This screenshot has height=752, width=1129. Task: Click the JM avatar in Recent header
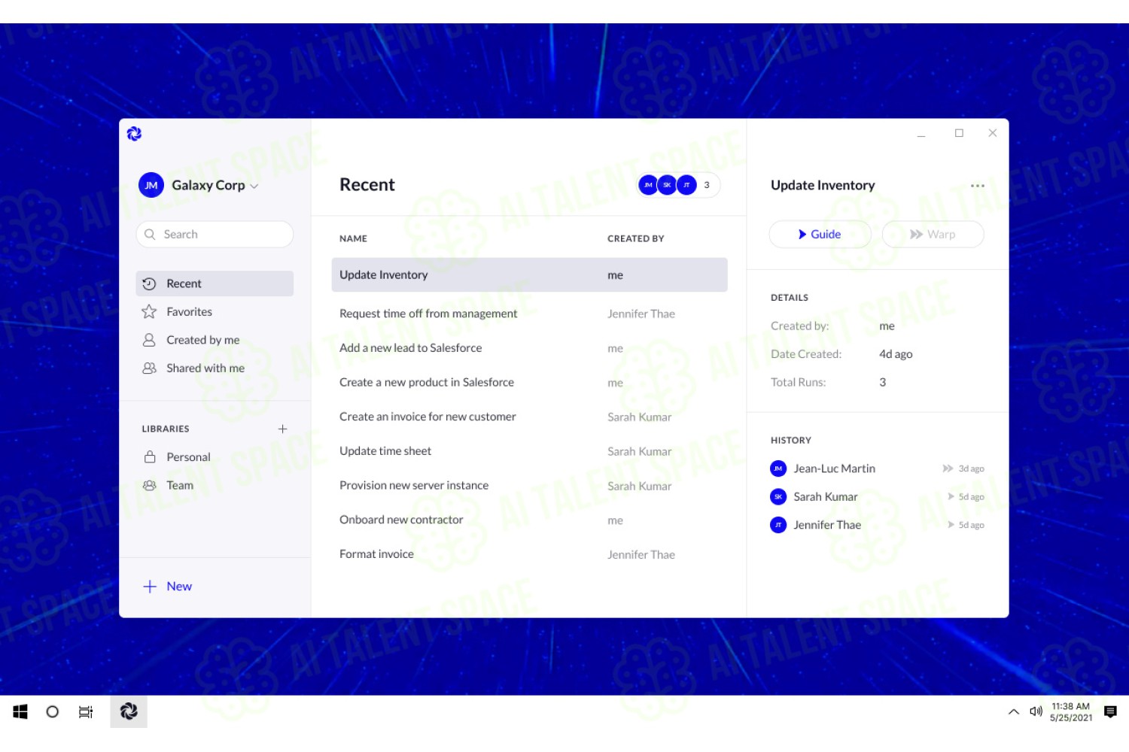(648, 185)
